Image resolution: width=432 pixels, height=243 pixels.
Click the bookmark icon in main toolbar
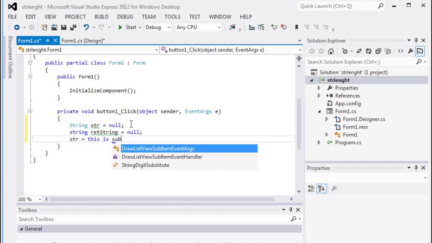[297, 27]
